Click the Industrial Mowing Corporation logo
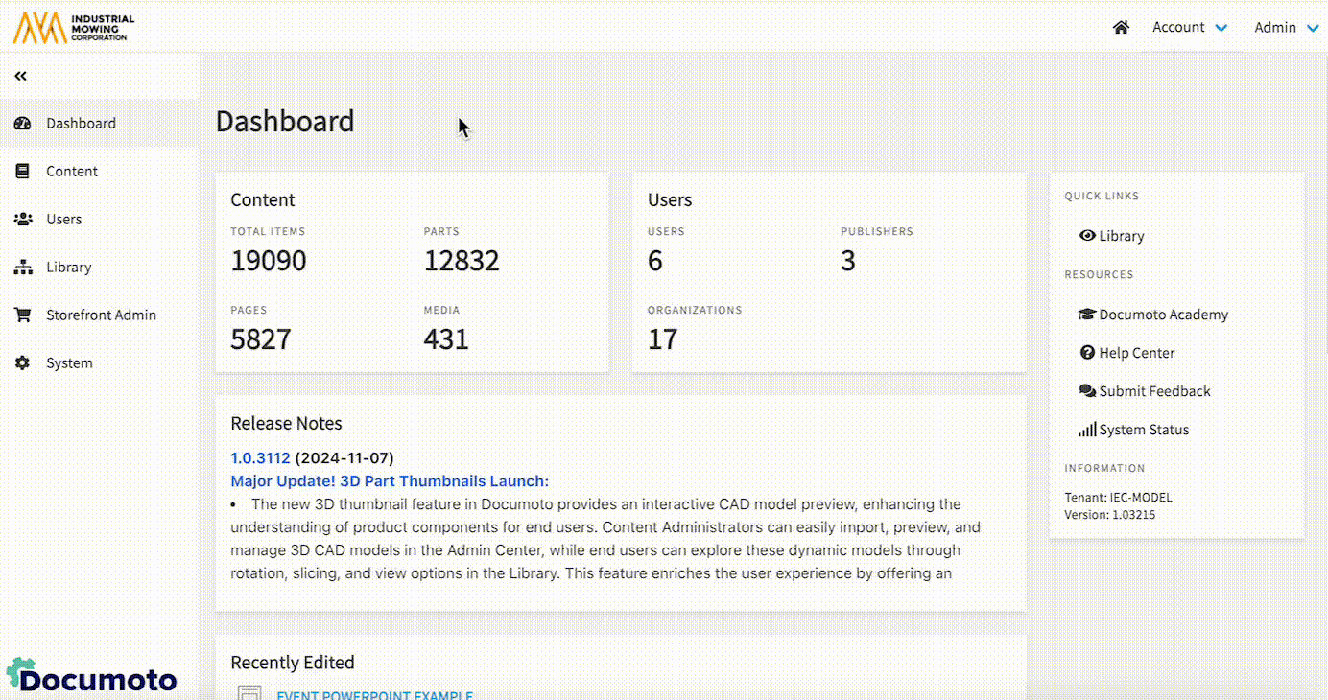The width and height of the screenshot is (1328, 700). [74, 28]
